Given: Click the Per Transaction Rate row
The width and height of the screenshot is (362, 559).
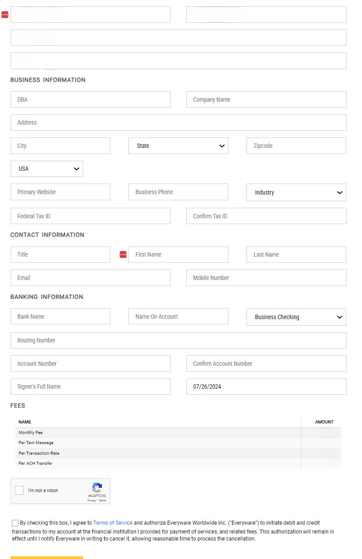Looking at the screenshot, I should (178, 453).
